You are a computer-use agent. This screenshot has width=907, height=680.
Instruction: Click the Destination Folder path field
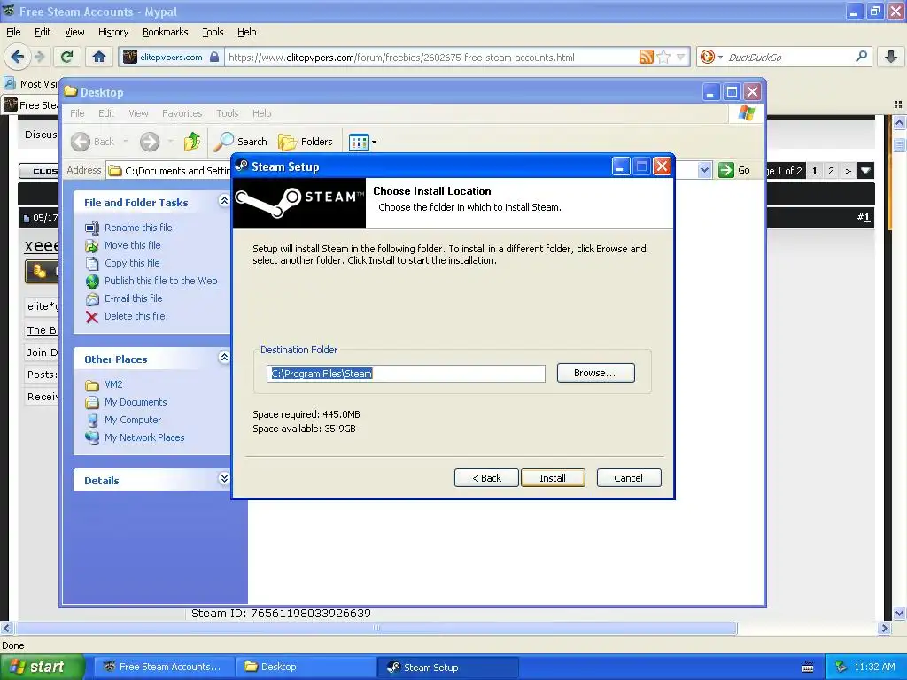[x=406, y=374]
